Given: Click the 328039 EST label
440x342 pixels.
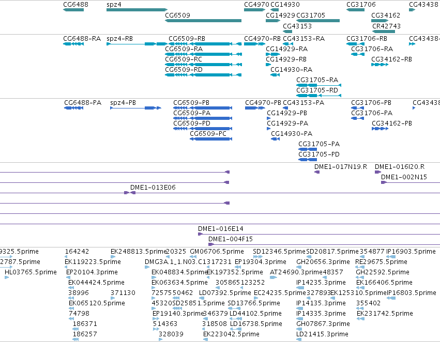Looking at the screenshot, I should pyautogui.click(x=171, y=334).
